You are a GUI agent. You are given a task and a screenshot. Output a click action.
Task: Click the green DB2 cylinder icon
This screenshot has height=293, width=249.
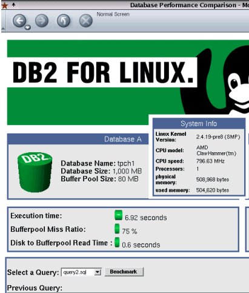point(35,172)
